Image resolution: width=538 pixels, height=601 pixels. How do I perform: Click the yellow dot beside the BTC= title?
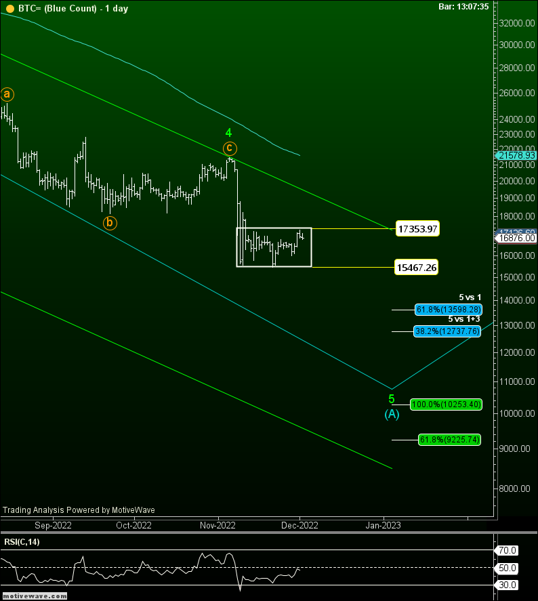10,9
